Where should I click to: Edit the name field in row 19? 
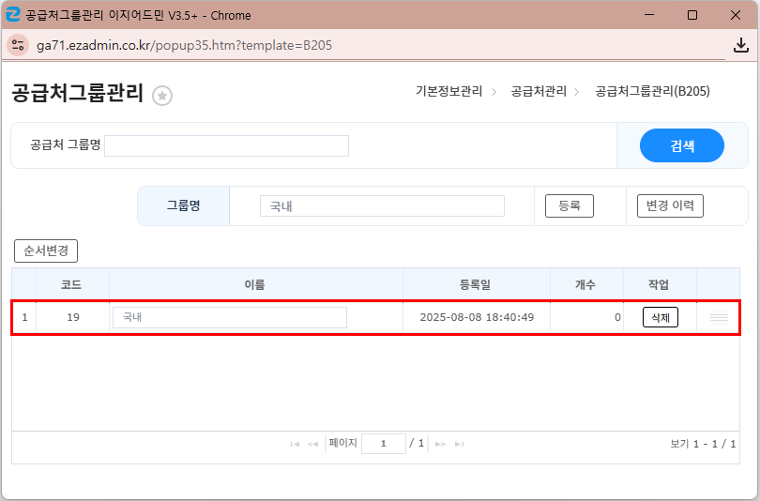229,317
